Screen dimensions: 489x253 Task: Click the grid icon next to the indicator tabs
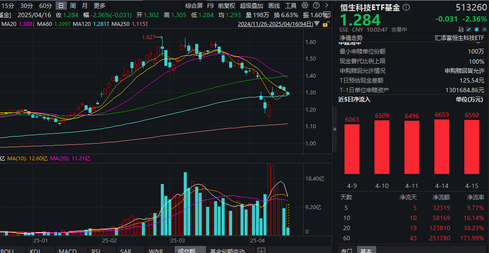click(262, 250)
